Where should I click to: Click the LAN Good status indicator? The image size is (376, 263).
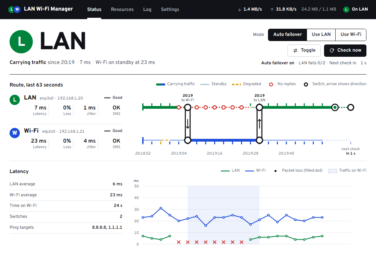[x=113, y=98]
